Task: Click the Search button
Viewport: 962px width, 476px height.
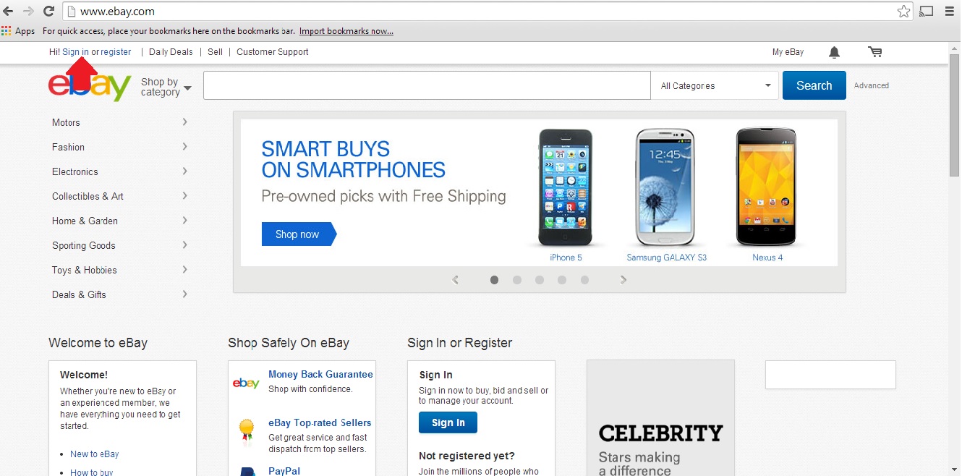Action: point(814,85)
